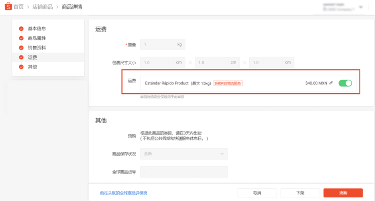Viewport: 375px width, 201px height.
Task: Click the 取消 button
Action: click(x=257, y=193)
